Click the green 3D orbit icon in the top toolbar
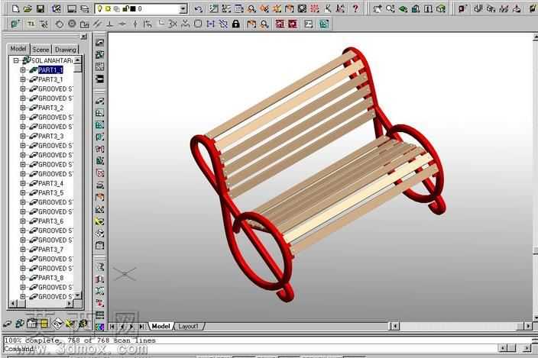Viewport: 538px width, 358px height. (x=403, y=8)
